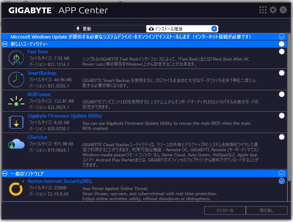The height and width of the screenshot is (222, 293).
Task: Open settings gear in APP Center header
Action: coord(273,10)
